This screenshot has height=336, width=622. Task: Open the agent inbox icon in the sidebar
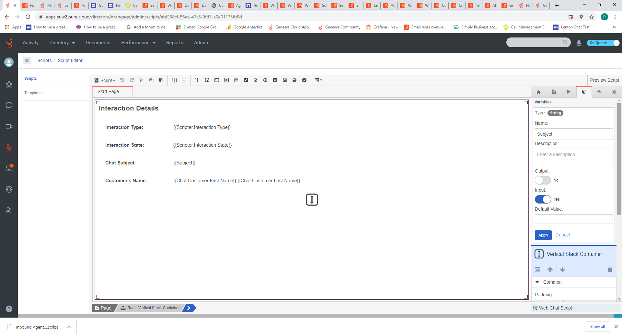click(9, 168)
